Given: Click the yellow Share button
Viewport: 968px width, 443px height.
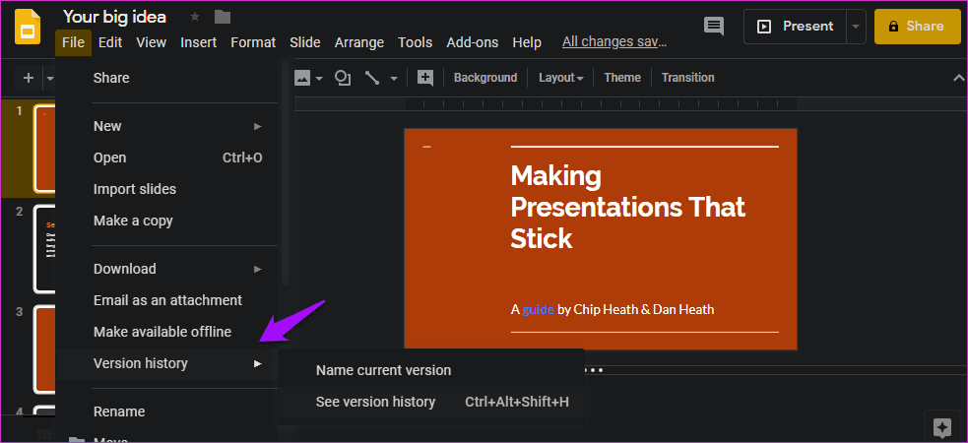Looking at the screenshot, I should tap(918, 27).
